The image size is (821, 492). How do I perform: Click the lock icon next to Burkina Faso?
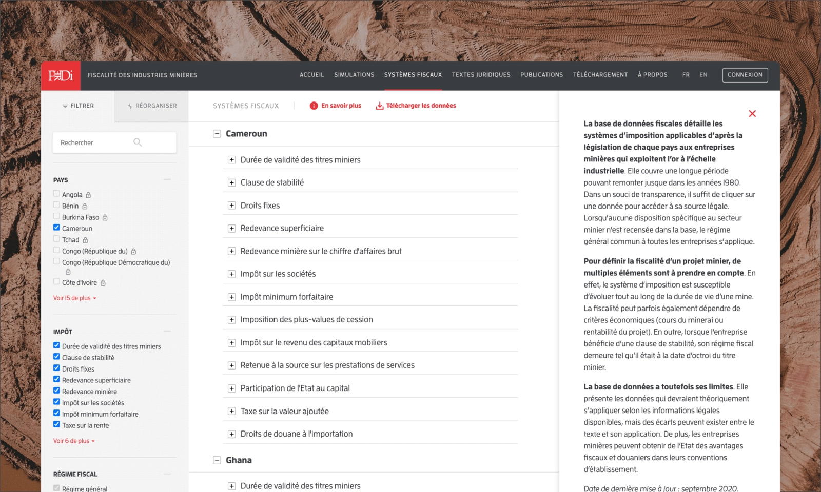coord(105,217)
